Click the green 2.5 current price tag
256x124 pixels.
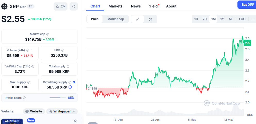coord(247,43)
